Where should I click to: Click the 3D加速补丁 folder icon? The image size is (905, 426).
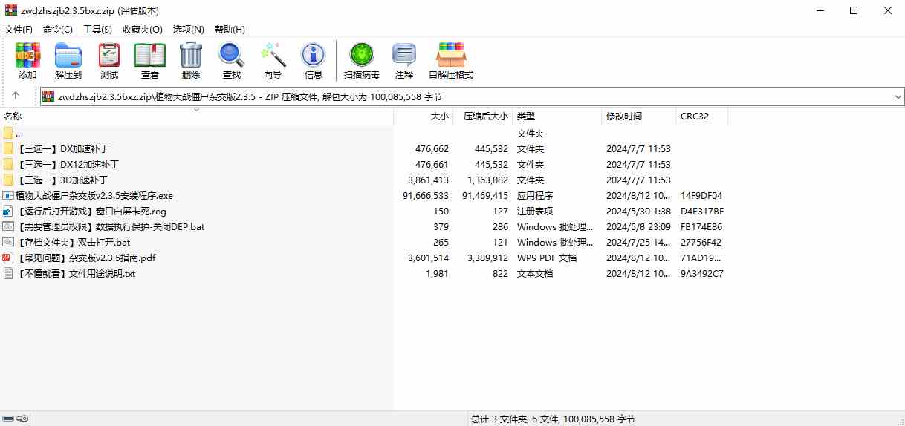pos(8,180)
